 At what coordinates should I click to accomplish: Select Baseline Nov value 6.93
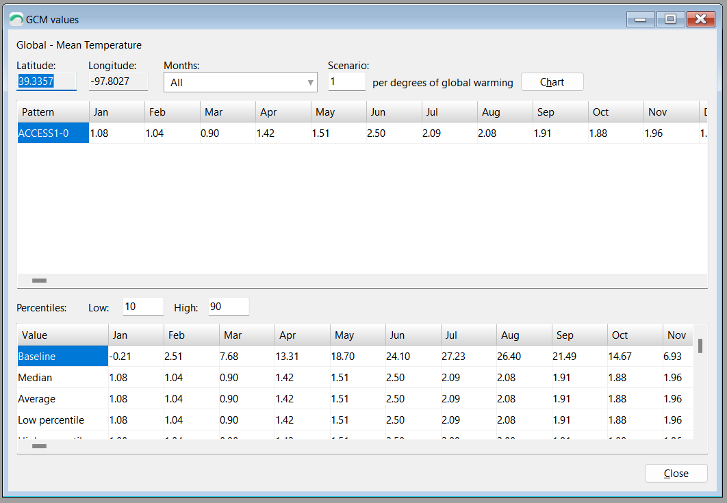coord(678,357)
